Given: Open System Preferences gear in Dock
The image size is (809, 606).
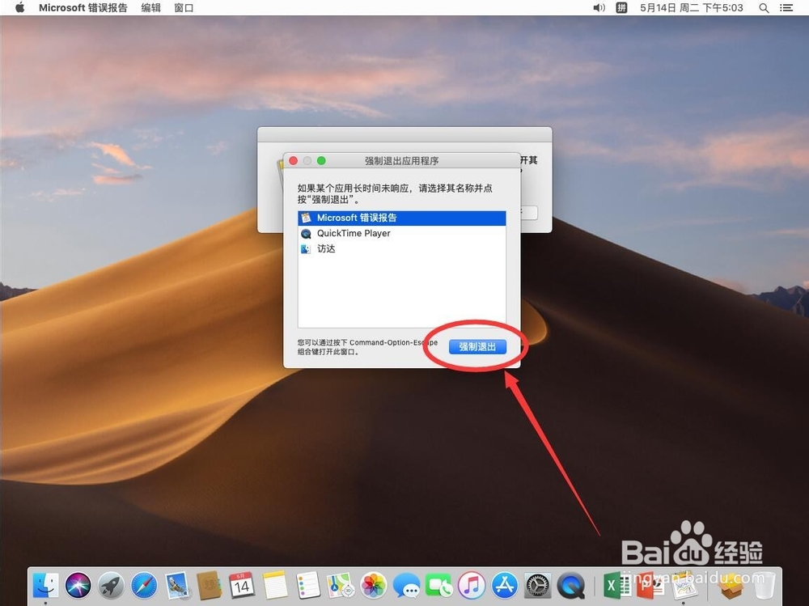Looking at the screenshot, I should pyautogui.click(x=538, y=586).
